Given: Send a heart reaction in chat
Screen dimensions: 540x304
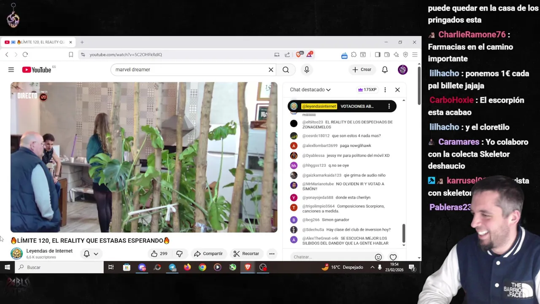Looking at the screenshot, I should point(393,257).
